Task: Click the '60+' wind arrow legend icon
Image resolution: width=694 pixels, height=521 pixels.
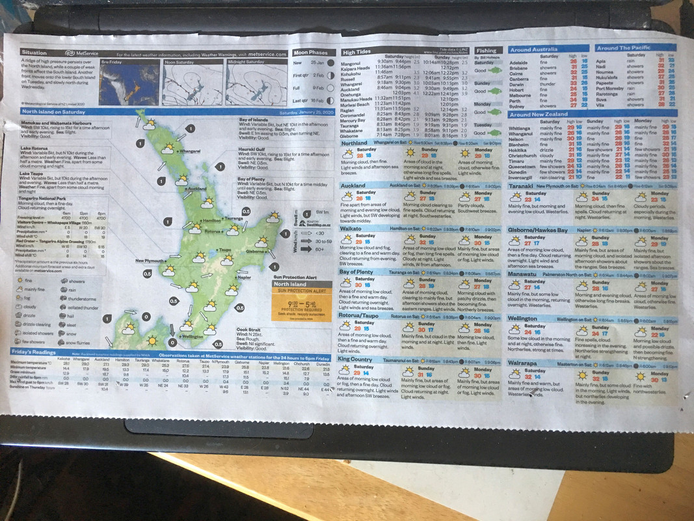Action: [x=306, y=249]
